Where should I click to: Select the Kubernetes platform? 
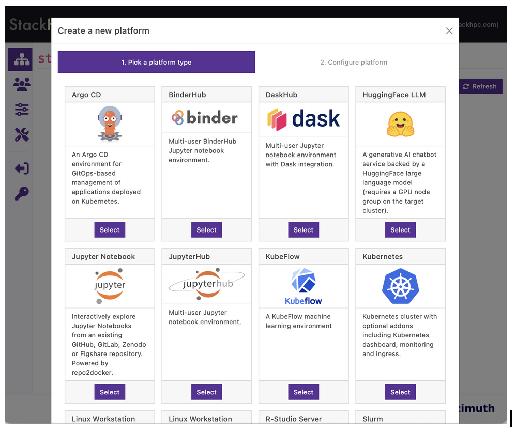click(400, 392)
